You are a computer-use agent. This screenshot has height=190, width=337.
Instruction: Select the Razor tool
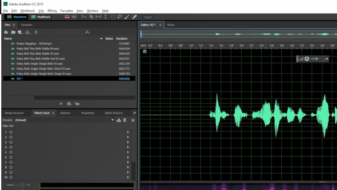click(91, 17)
